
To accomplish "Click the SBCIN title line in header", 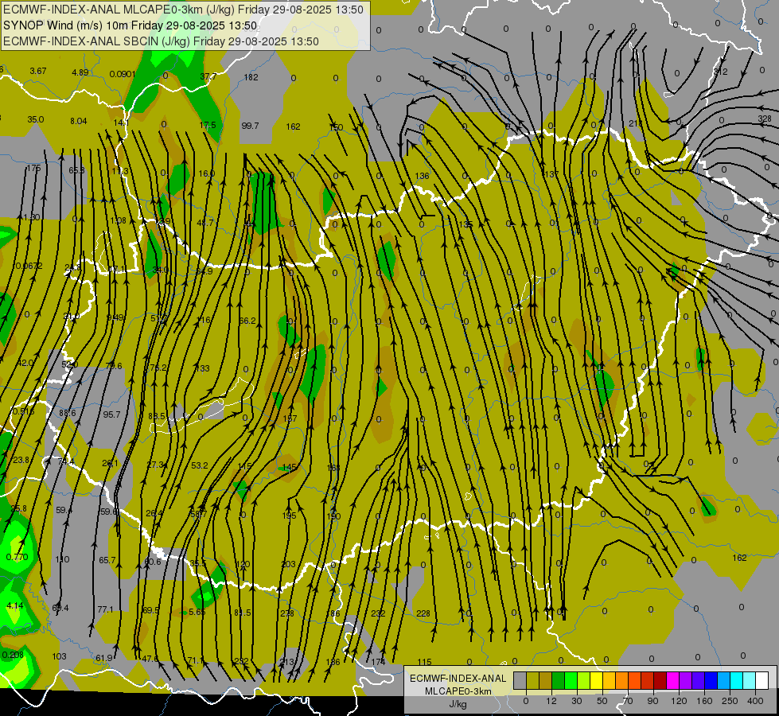I will pyautogui.click(x=161, y=41).
